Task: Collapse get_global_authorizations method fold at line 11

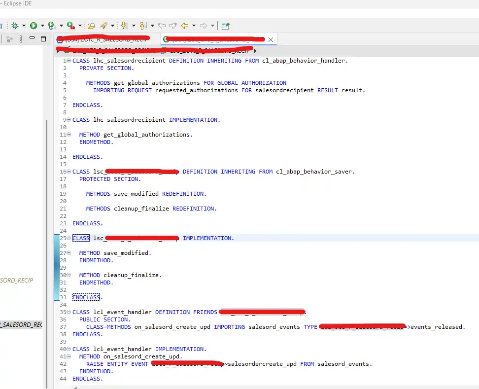Action: click(68, 135)
